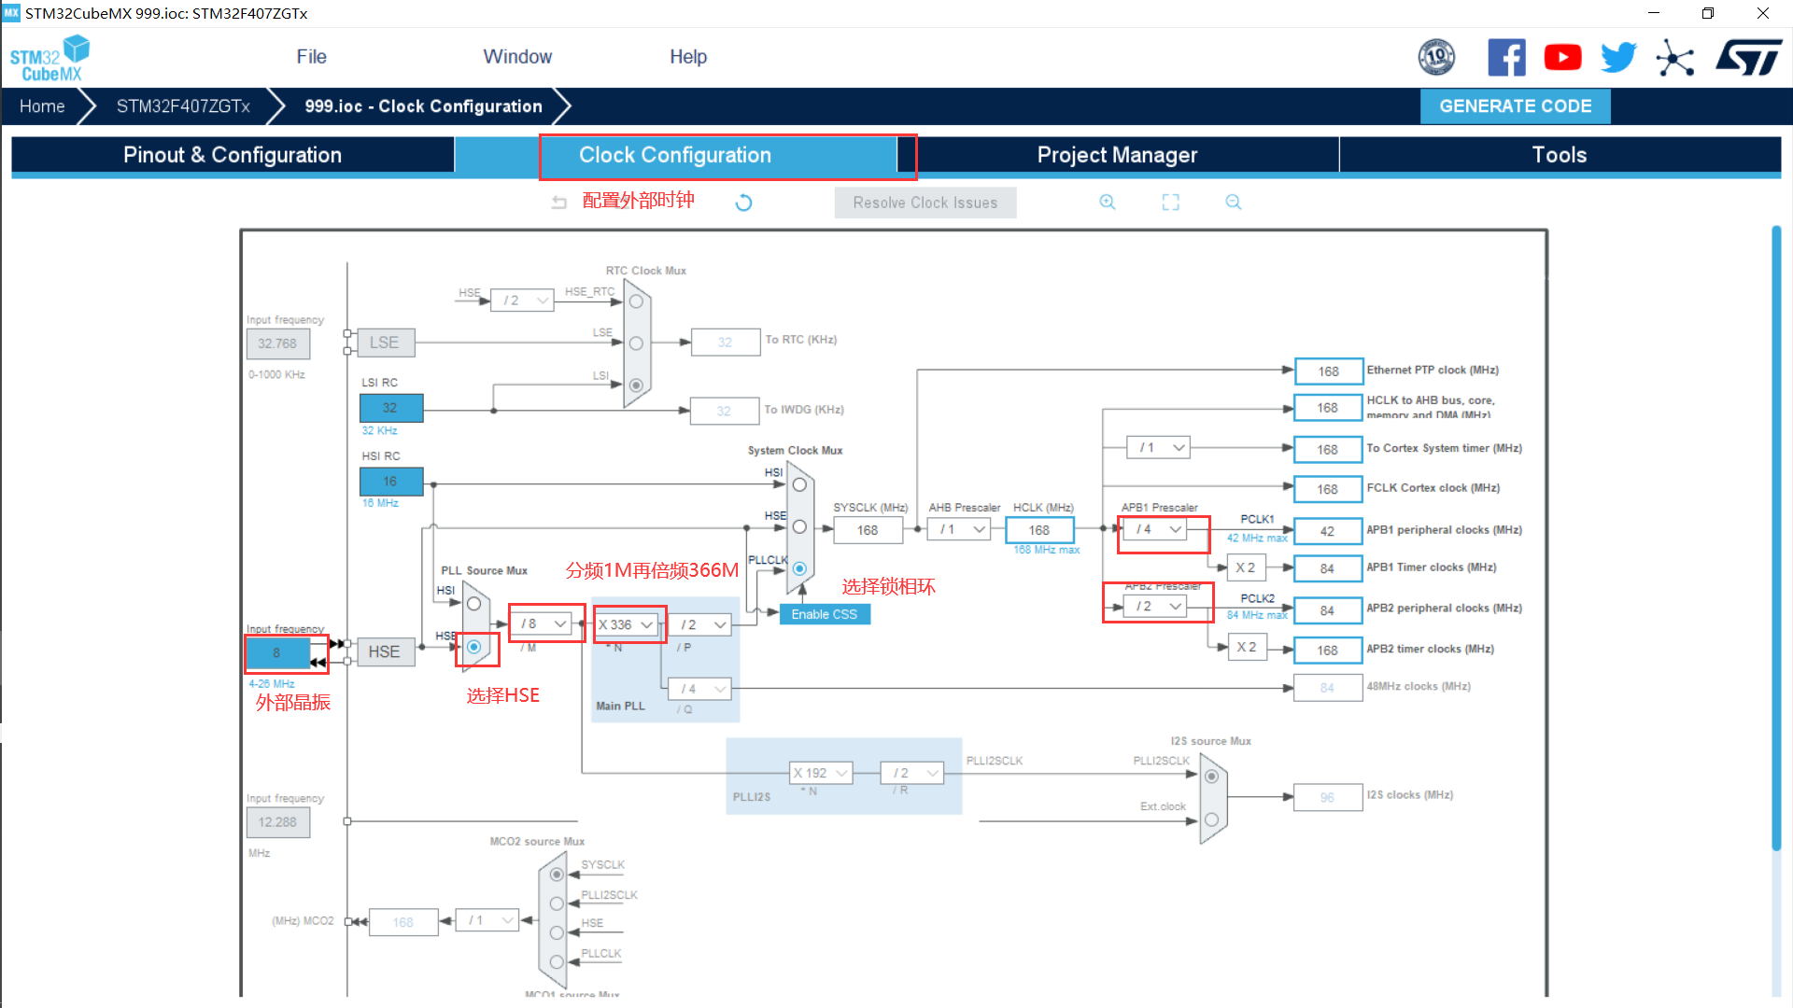Open the Twitter link
Image resolution: width=1793 pixels, height=1008 pixels.
1618,57
